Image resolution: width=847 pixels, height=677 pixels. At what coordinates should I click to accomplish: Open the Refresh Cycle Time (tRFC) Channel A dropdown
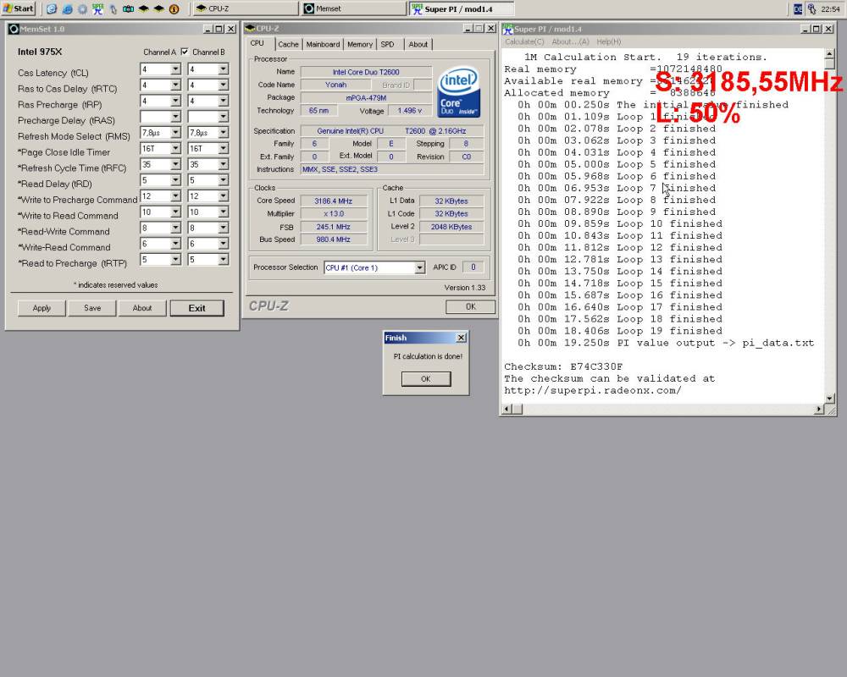175,164
